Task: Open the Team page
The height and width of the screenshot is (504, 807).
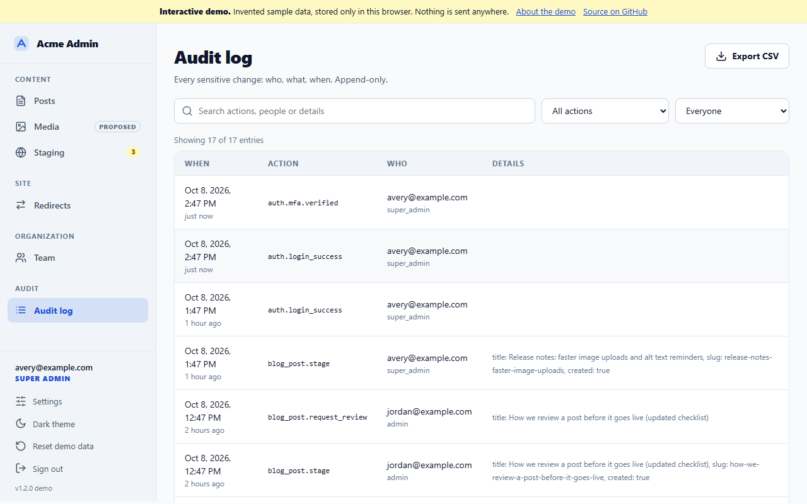Action: click(78, 258)
